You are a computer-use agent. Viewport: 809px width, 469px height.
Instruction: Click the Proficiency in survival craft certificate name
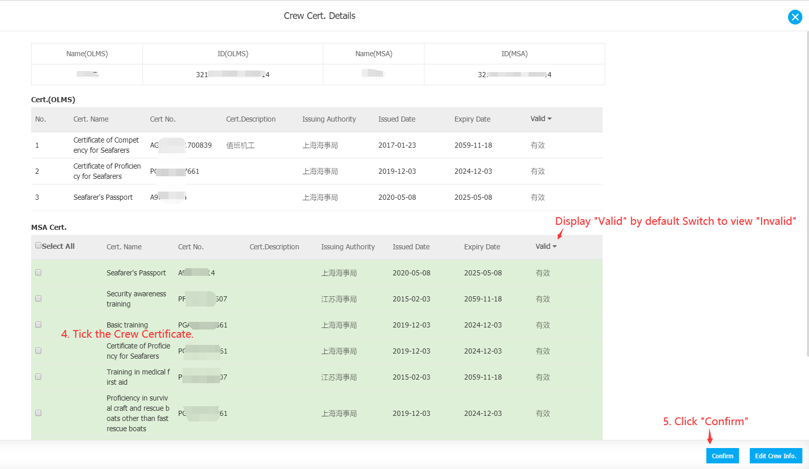pos(138,413)
